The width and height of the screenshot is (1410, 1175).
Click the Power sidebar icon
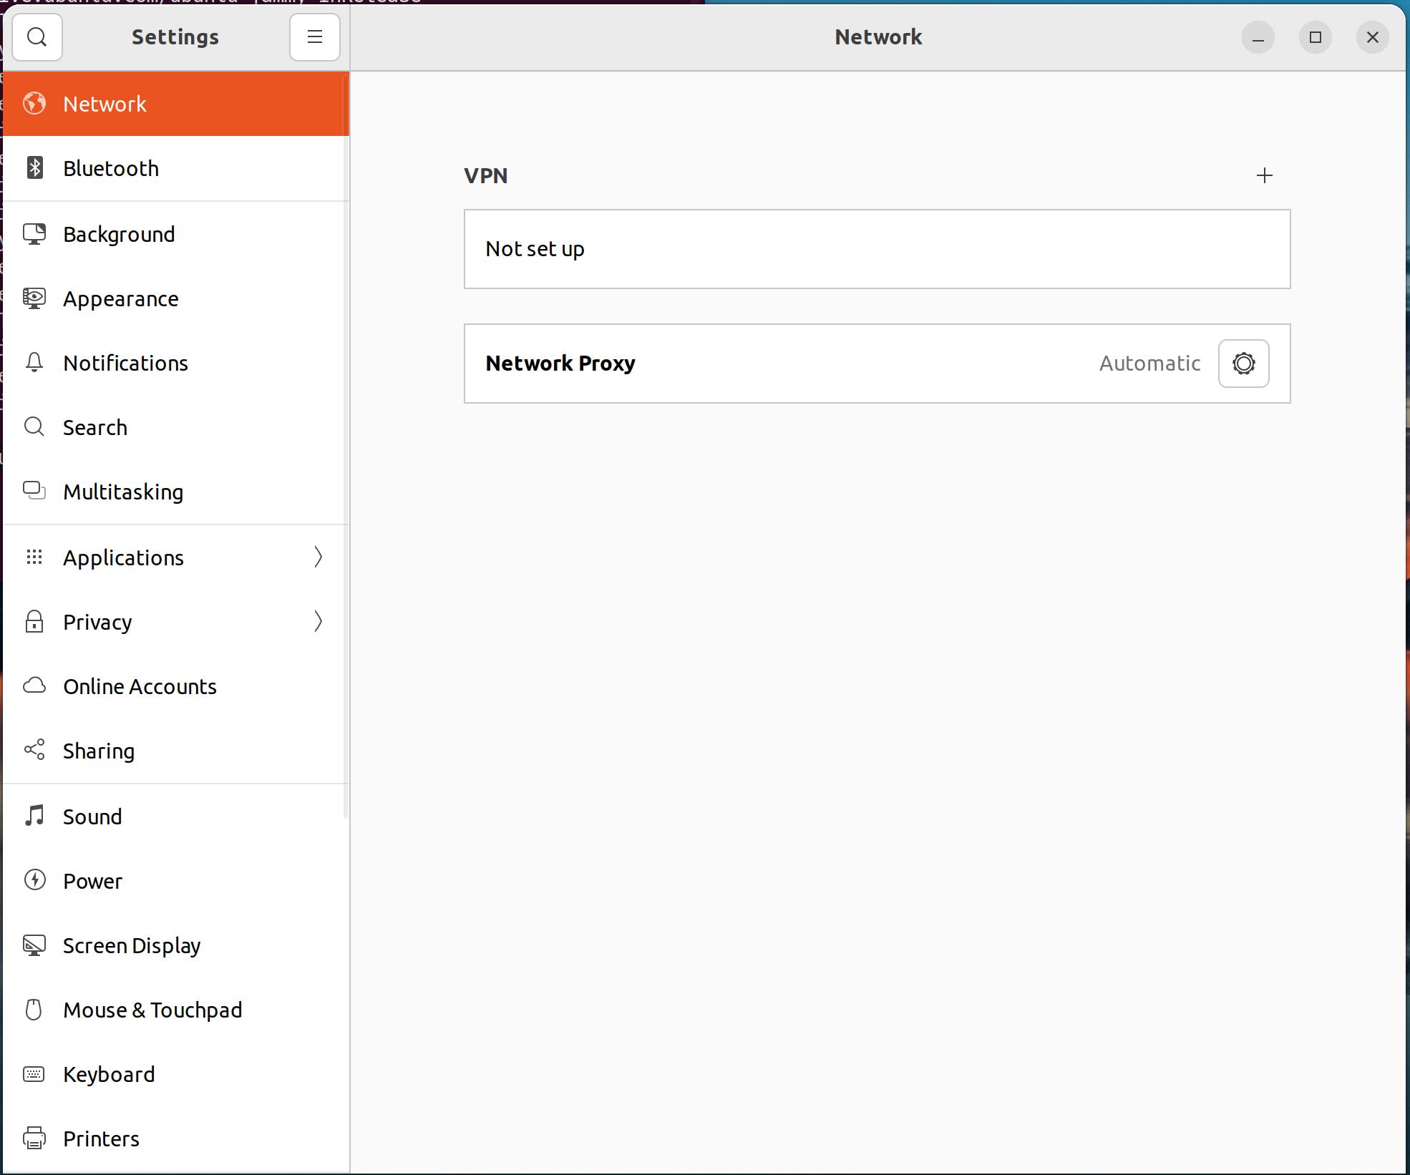click(x=34, y=881)
